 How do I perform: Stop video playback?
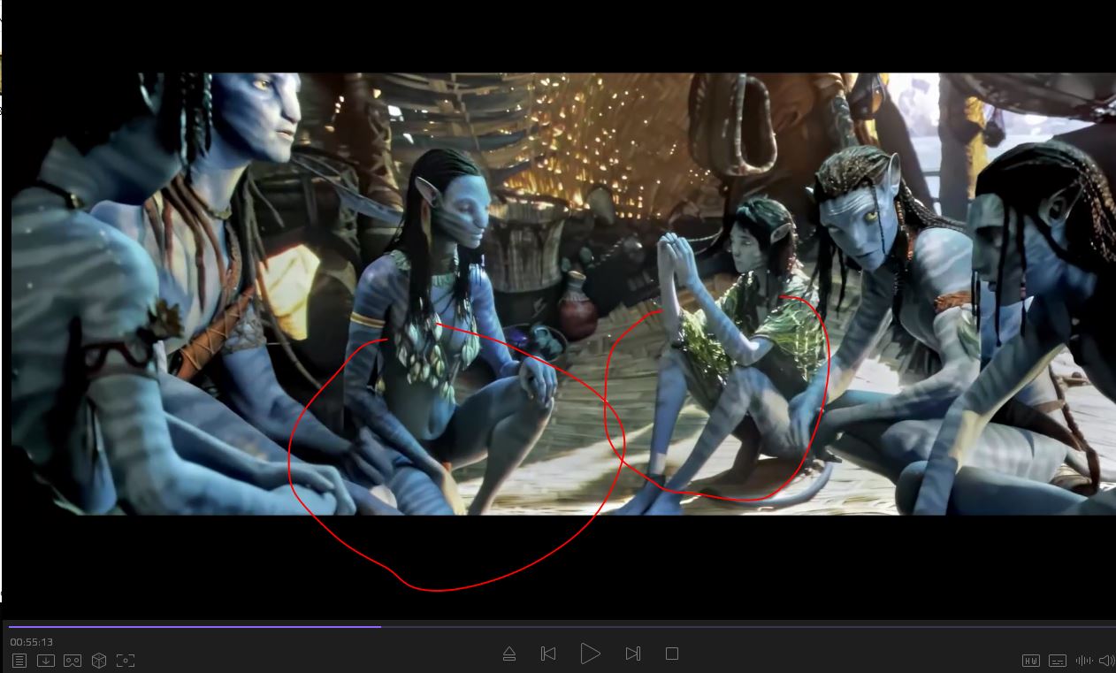[x=672, y=654]
